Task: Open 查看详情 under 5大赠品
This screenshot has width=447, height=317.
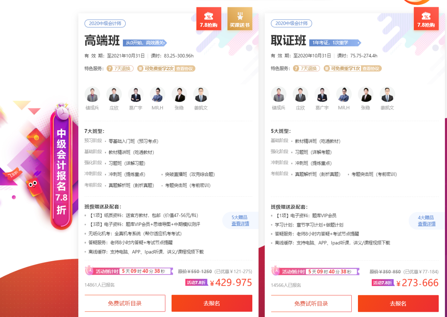Action: [x=240, y=224]
